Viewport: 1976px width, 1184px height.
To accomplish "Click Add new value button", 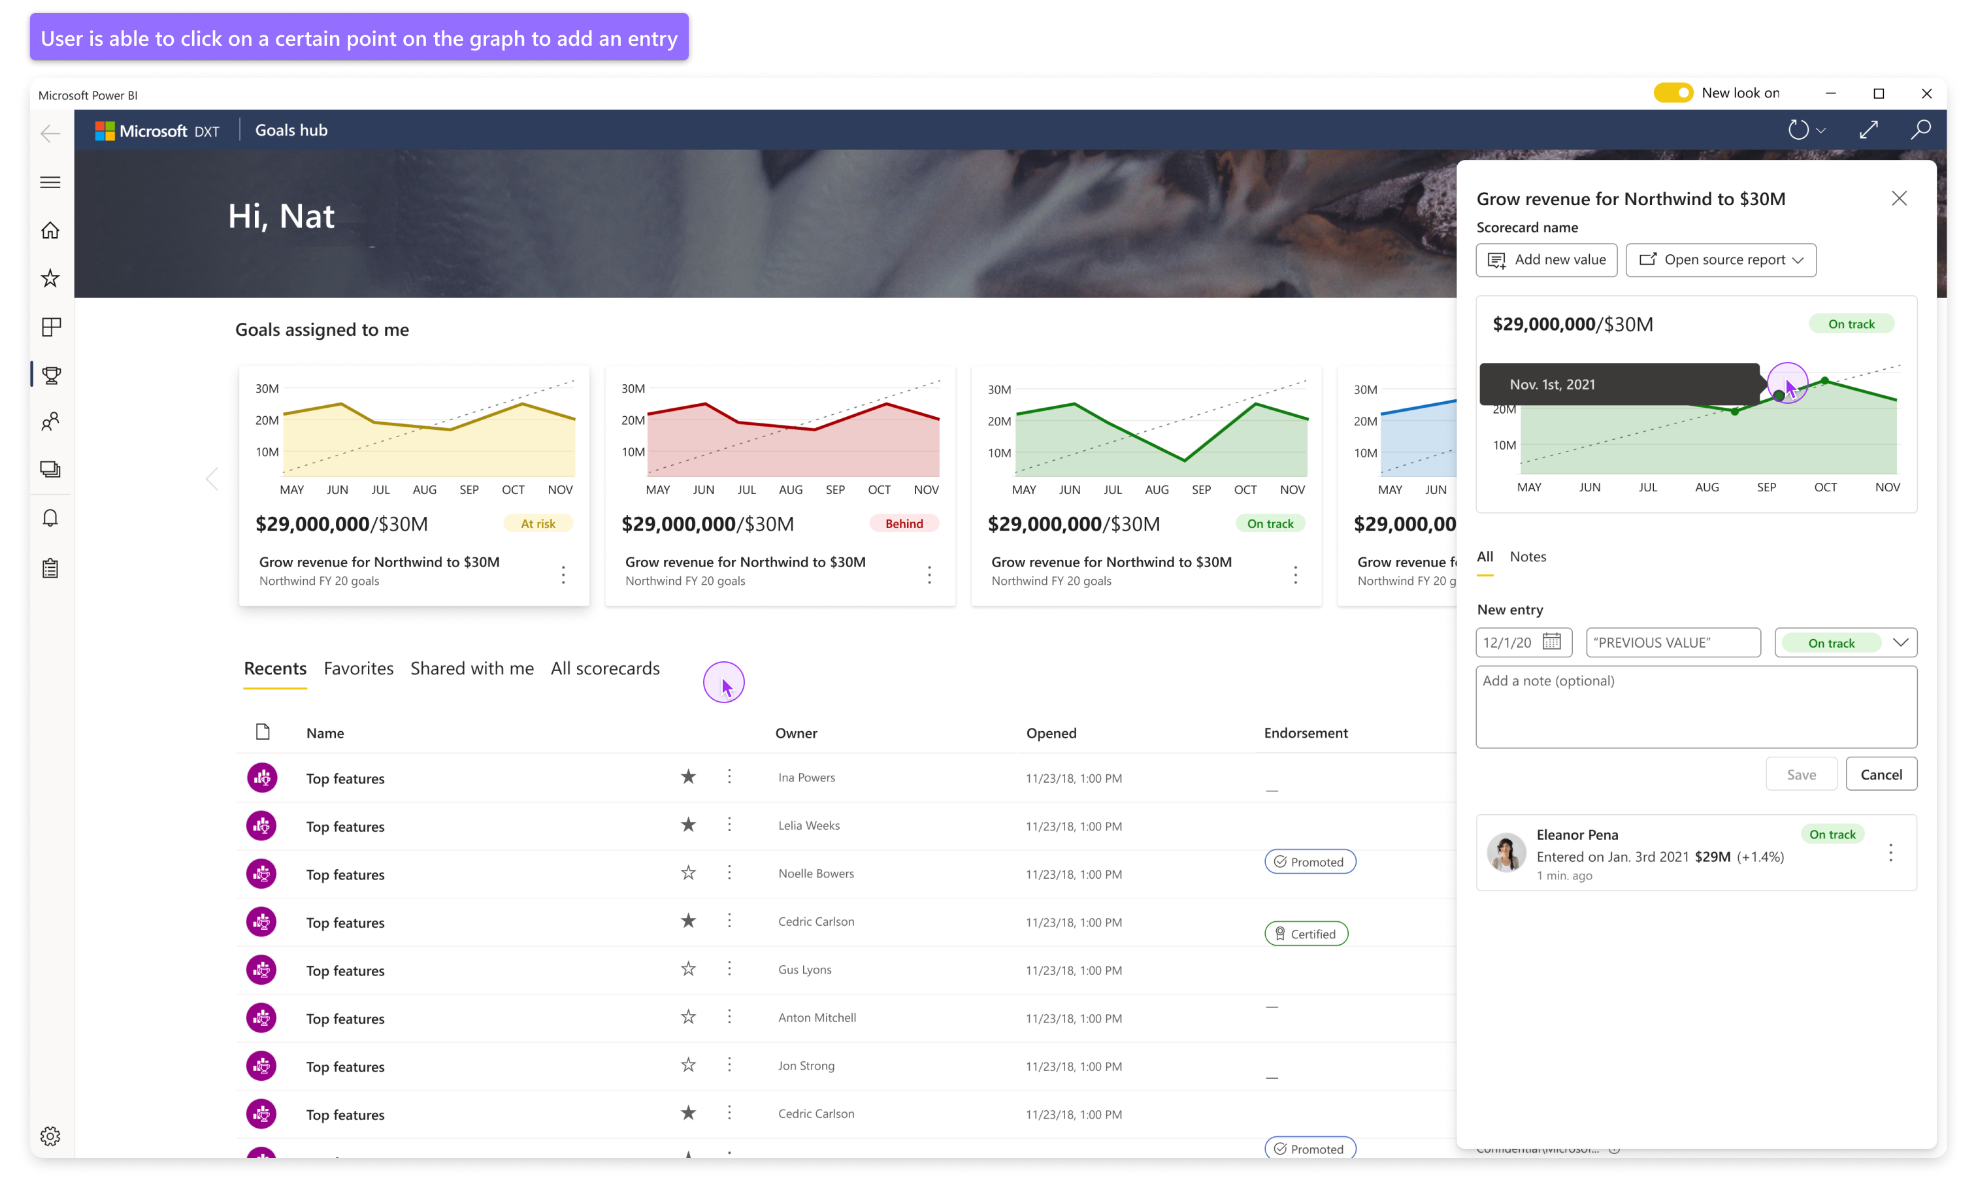I will click(1546, 259).
